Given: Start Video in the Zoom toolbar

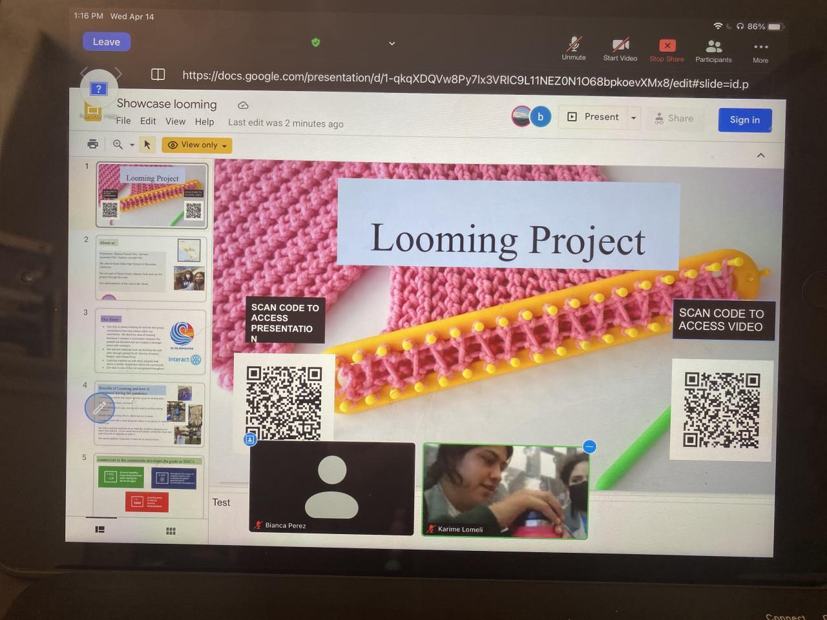Looking at the screenshot, I should click(x=620, y=49).
